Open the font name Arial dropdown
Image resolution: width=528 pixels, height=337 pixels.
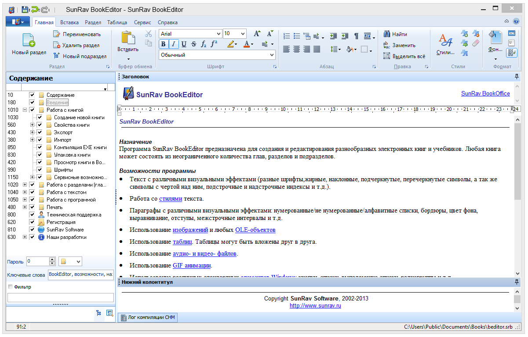point(218,34)
